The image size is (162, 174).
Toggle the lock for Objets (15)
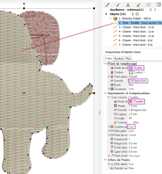133,14
